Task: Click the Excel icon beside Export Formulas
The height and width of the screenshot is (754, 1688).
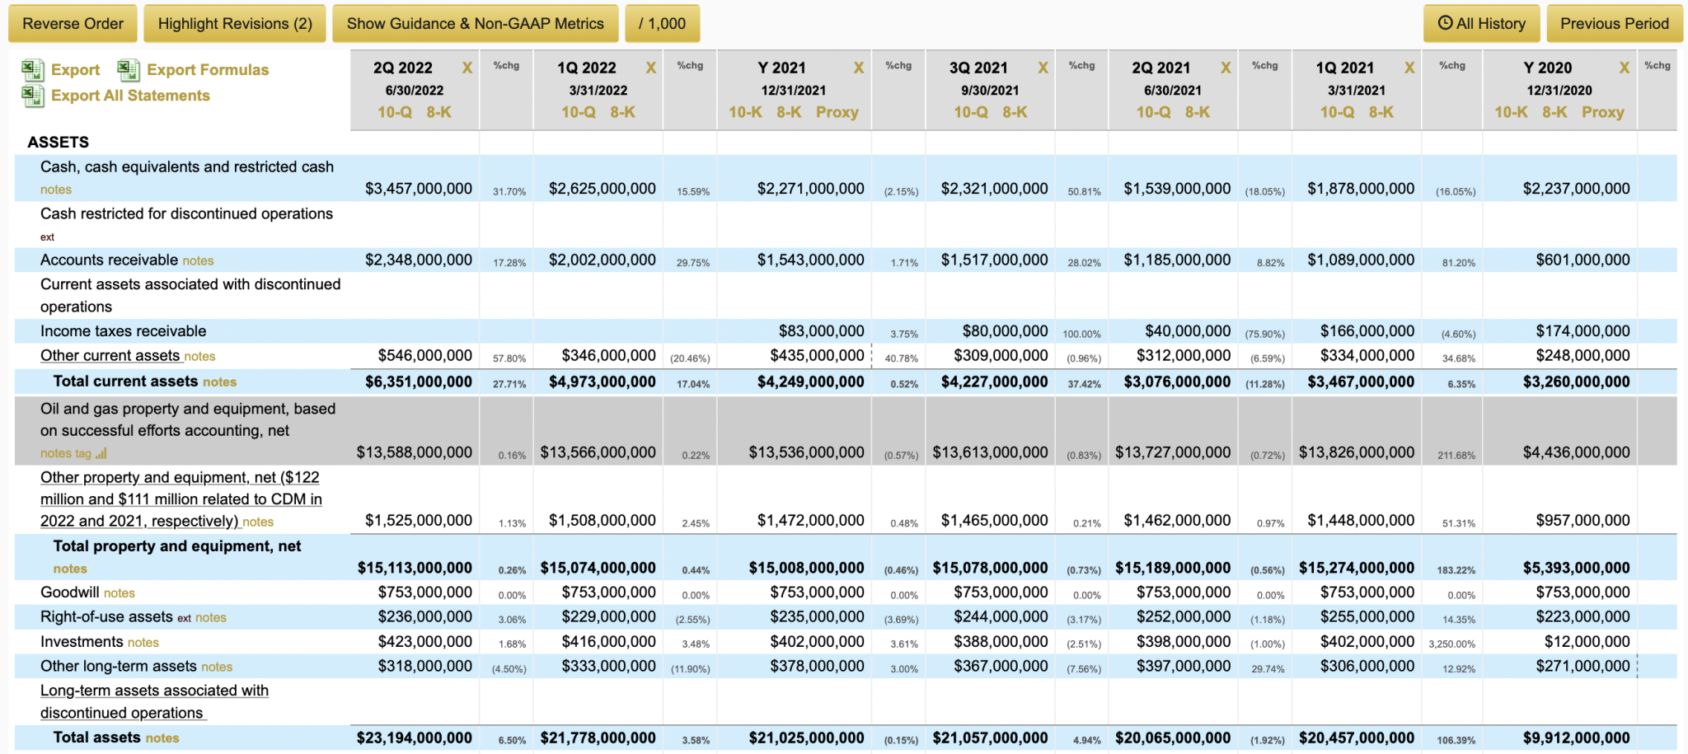Action: coord(128,70)
